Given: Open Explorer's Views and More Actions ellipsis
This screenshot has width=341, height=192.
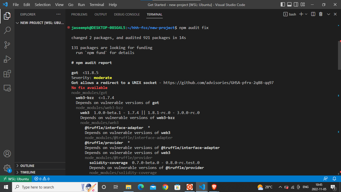Looking at the screenshot, I should (x=58, y=14).
